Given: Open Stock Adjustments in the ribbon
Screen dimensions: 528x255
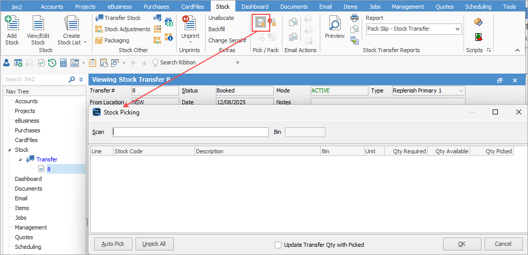Looking at the screenshot, I should pos(99,29).
